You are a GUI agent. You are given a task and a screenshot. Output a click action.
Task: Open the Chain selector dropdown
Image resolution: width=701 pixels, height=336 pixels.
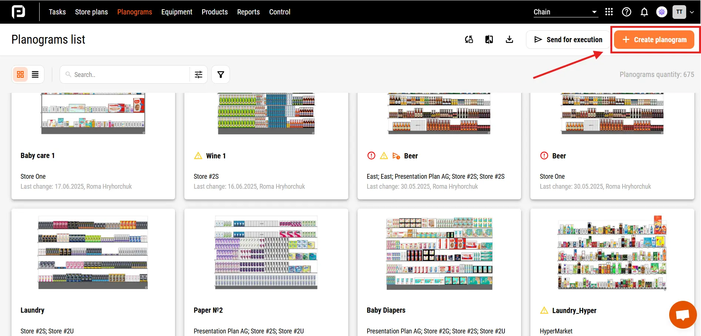pyautogui.click(x=564, y=11)
